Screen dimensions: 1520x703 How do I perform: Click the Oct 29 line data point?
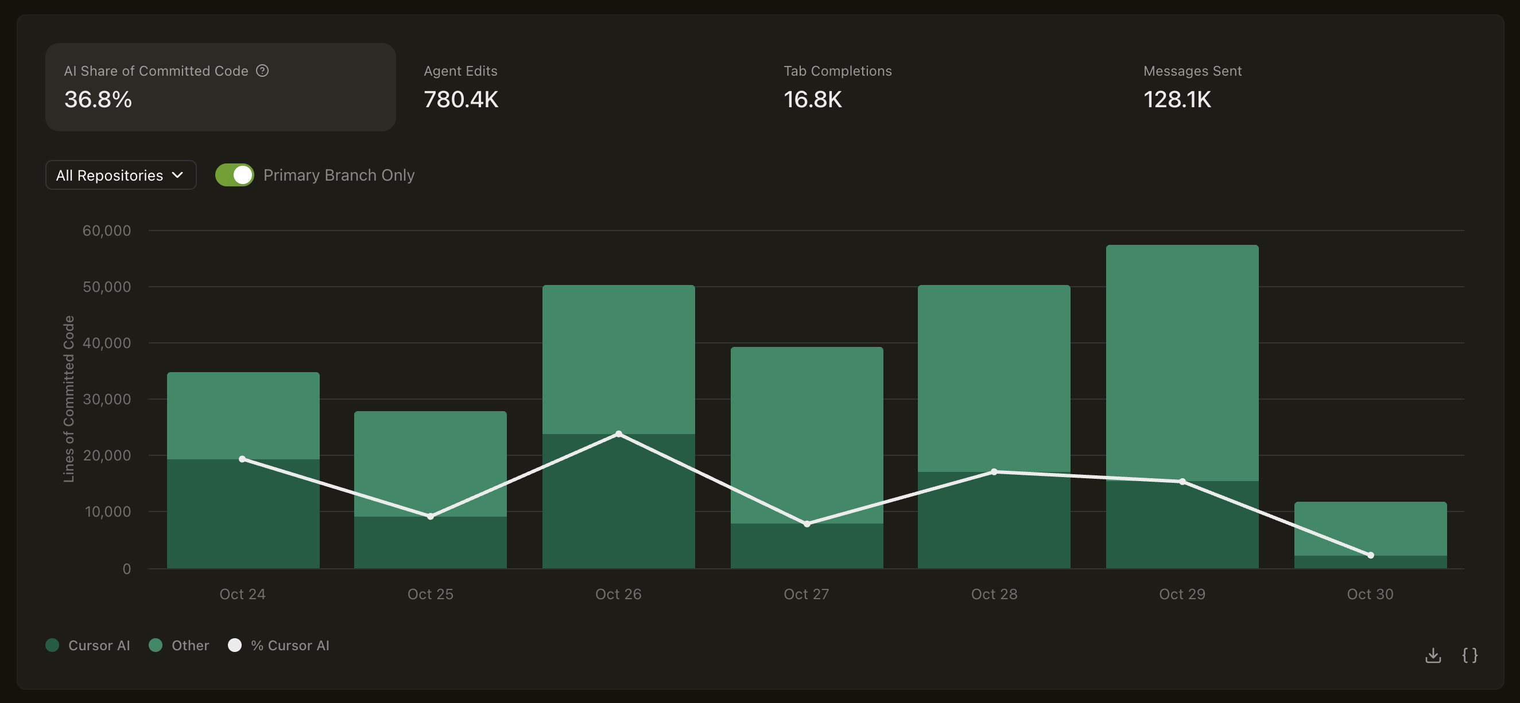1182,482
